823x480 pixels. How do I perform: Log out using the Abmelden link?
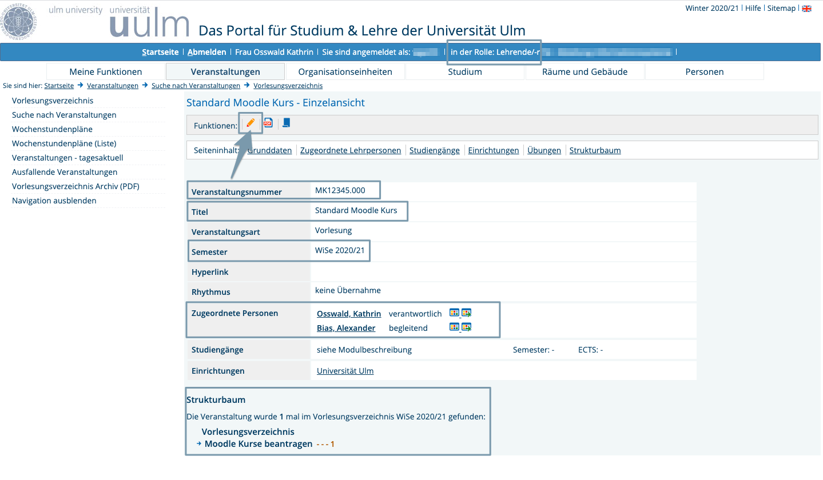[207, 52]
